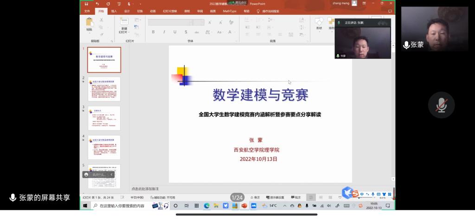The width and height of the screenshot is (475, 219).
Task: Click the 批注 (Comments) button in status bar
Action: 295,197
